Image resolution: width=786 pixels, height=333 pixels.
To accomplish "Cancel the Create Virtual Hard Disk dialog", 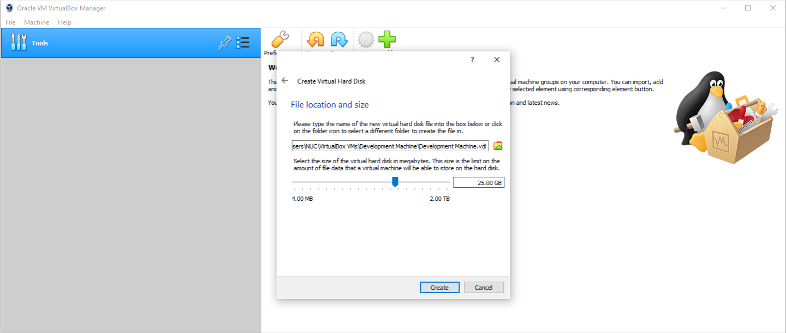I will coord(484,287).
